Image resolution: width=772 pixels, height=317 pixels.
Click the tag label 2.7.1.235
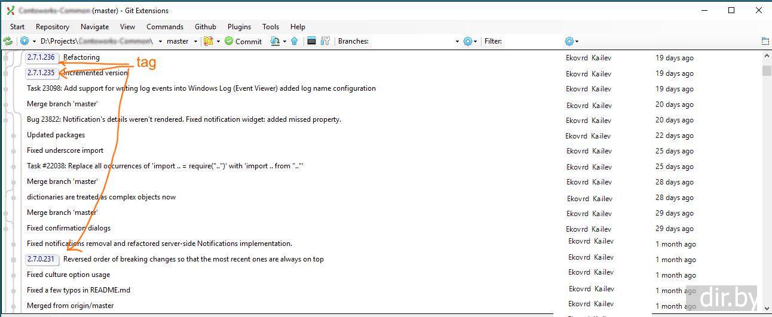41,73
